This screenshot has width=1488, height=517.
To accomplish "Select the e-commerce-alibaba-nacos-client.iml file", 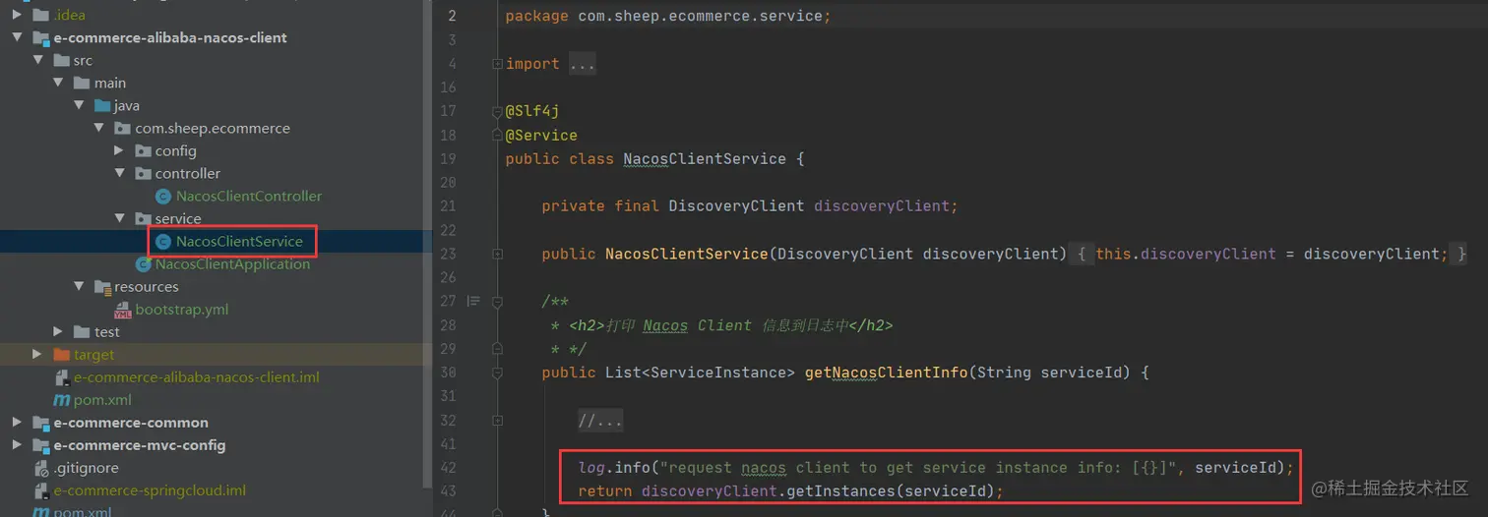I will tap(197, 376).
